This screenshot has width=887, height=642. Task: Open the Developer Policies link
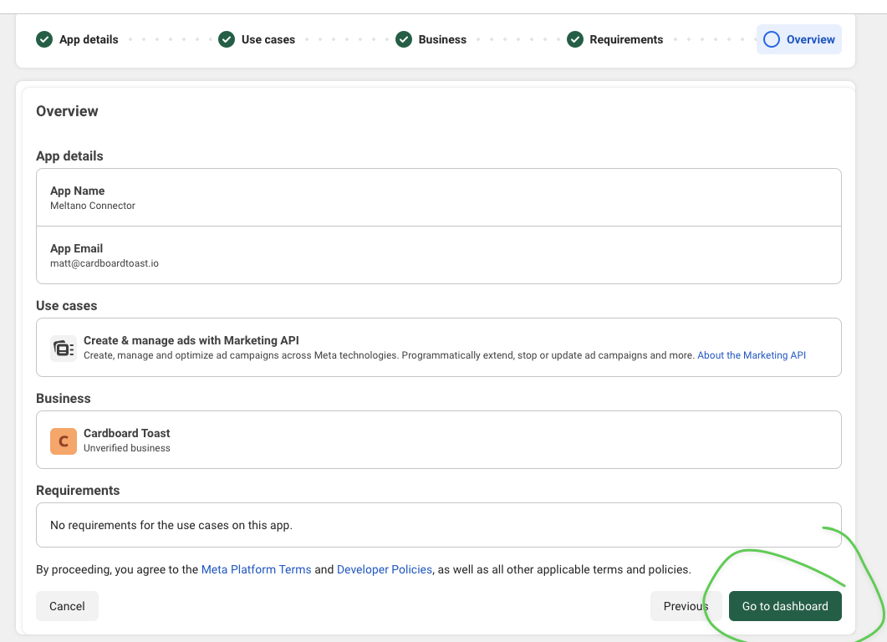tap(384, 569)
